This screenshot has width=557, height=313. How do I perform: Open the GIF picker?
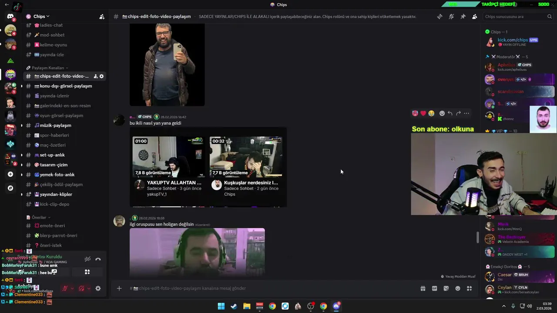point(434,288)
